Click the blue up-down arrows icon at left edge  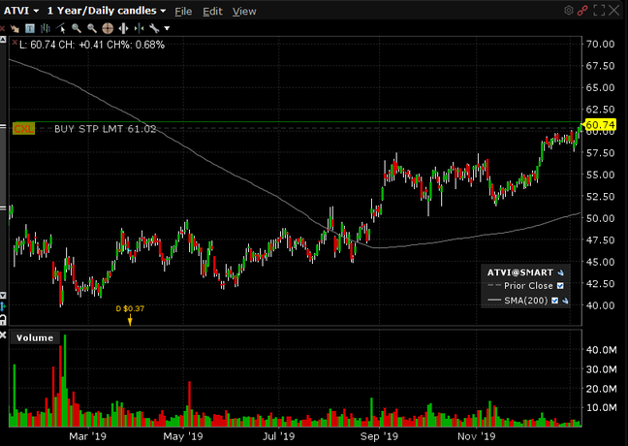point(3,306)
